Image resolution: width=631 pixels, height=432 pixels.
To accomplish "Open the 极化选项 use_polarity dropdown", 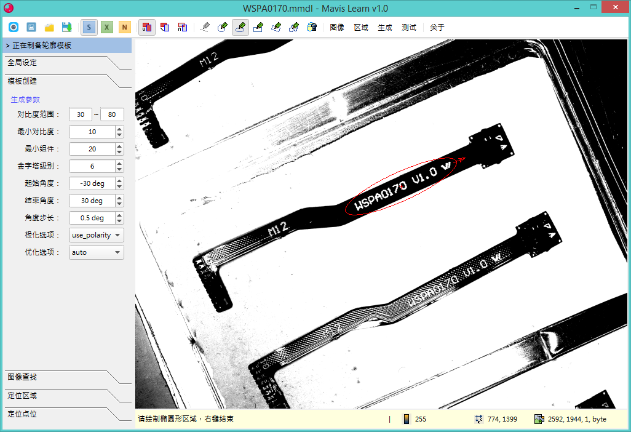I will [x=96, y=235].
